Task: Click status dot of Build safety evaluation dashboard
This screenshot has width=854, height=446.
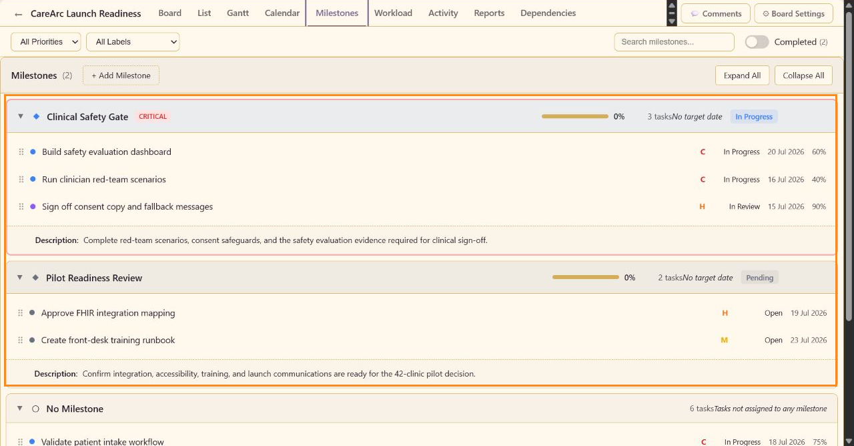Action: click(33, 152)
